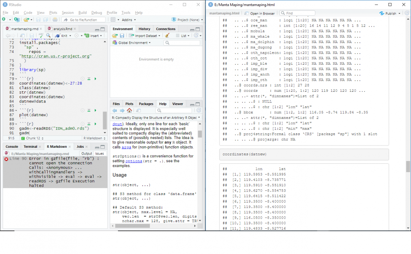
Task: Select the Packages tab
Action: tap(146, 104)
